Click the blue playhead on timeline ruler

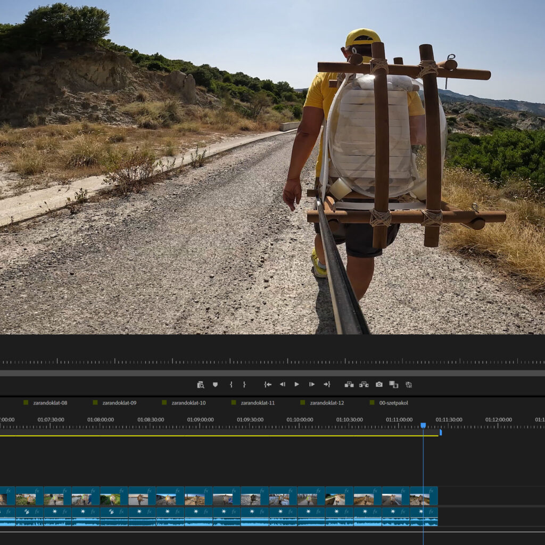(423, 425)
